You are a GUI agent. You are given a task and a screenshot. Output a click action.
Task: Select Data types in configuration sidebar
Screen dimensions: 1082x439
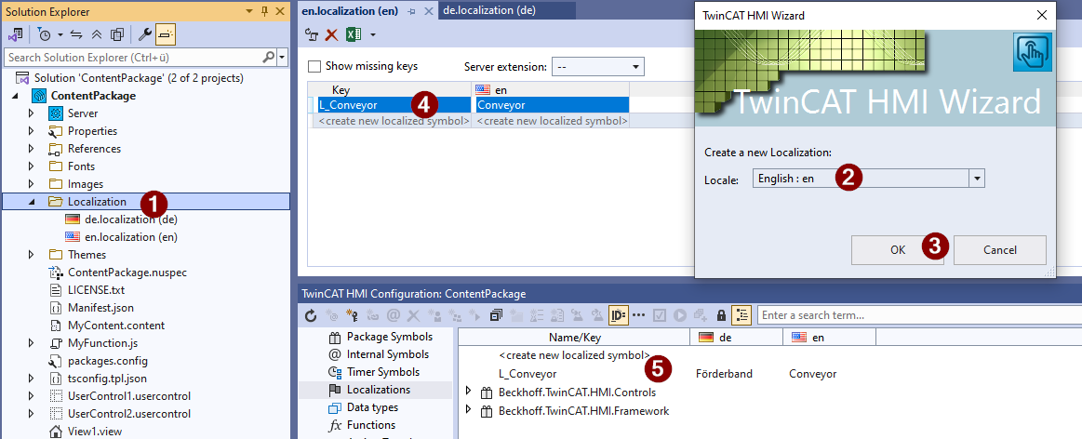[372, 407]
